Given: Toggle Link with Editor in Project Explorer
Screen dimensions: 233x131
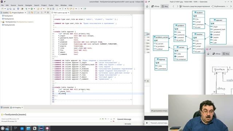Looking at the screenshot, I should click(x=32, y=13).
